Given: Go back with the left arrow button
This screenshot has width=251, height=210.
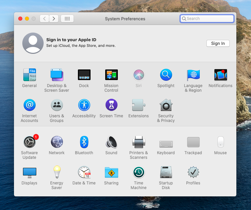Looking at the screenshot, I should [x=45, y=19].
